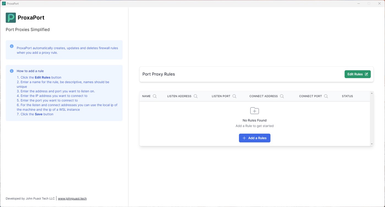Click the NAME column header label

coord(146,96)
